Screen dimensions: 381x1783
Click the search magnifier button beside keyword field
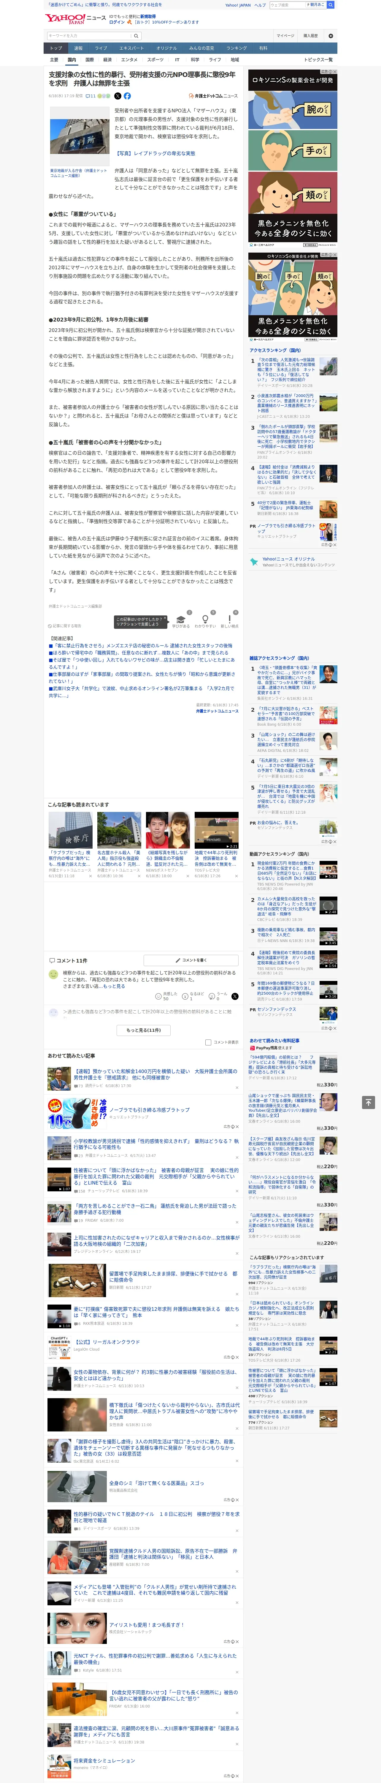coord(136,36)
